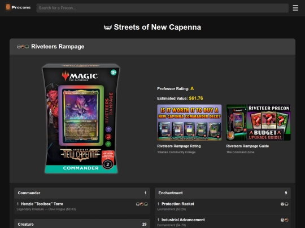Select the Riveteers Rampage deck title
305x228 pixels.
(x=58, y=47)
